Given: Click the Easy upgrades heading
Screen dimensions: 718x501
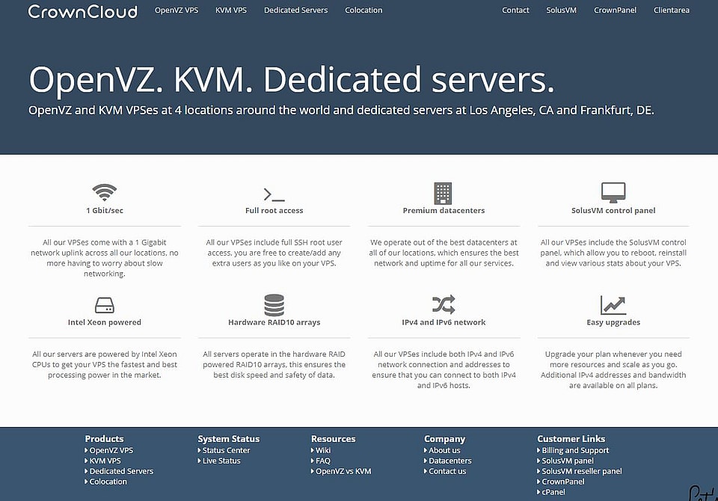Looking at the screenshot, I should coord(613,322).
